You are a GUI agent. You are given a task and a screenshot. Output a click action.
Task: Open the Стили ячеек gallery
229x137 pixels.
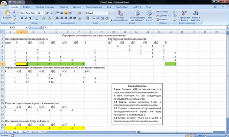[x=149, y=16]
